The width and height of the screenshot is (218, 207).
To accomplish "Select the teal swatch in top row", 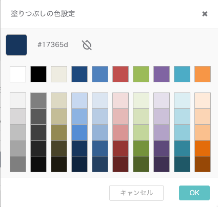I will 182,74.
